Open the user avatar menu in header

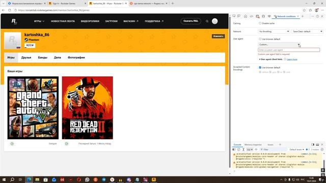(215, 21)
